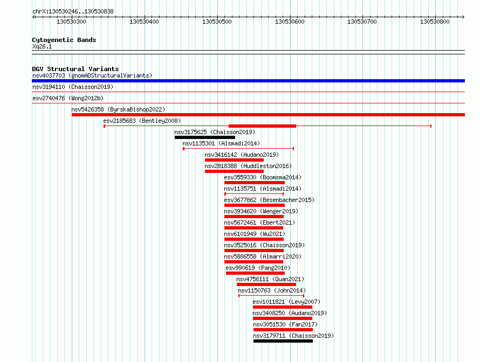The width and height of the screenshot is (480, 362).
Task: Click ruler position 130530300
Action: pos(71,22)
